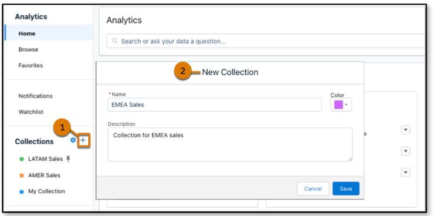Click the pin icon beside LATAM Sales
Screen dimensions: 433x216
point(68,158)
